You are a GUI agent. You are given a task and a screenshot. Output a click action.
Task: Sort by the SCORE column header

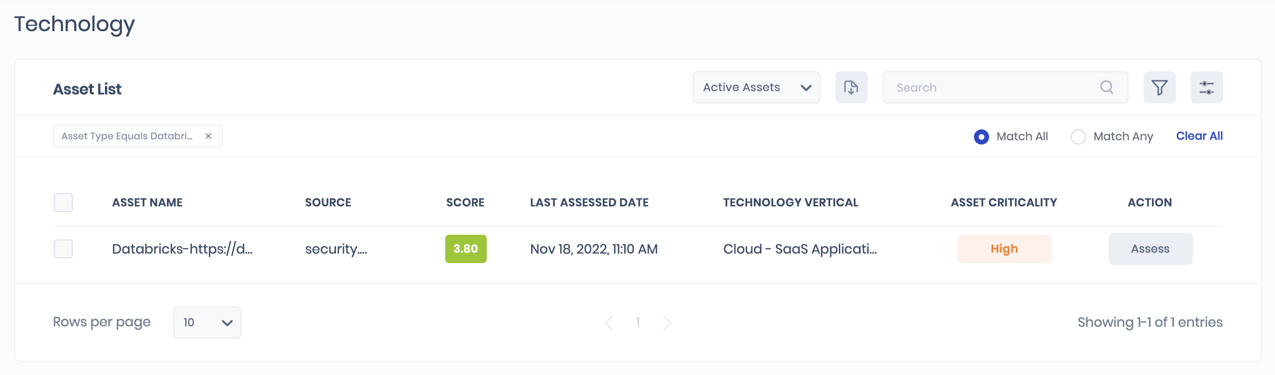click(465, 202)
